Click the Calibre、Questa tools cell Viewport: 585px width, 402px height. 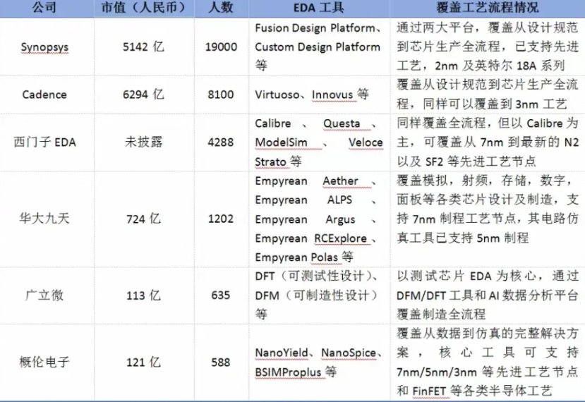click(319, 142)
